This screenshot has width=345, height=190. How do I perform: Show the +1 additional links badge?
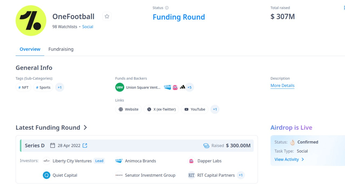215,109
